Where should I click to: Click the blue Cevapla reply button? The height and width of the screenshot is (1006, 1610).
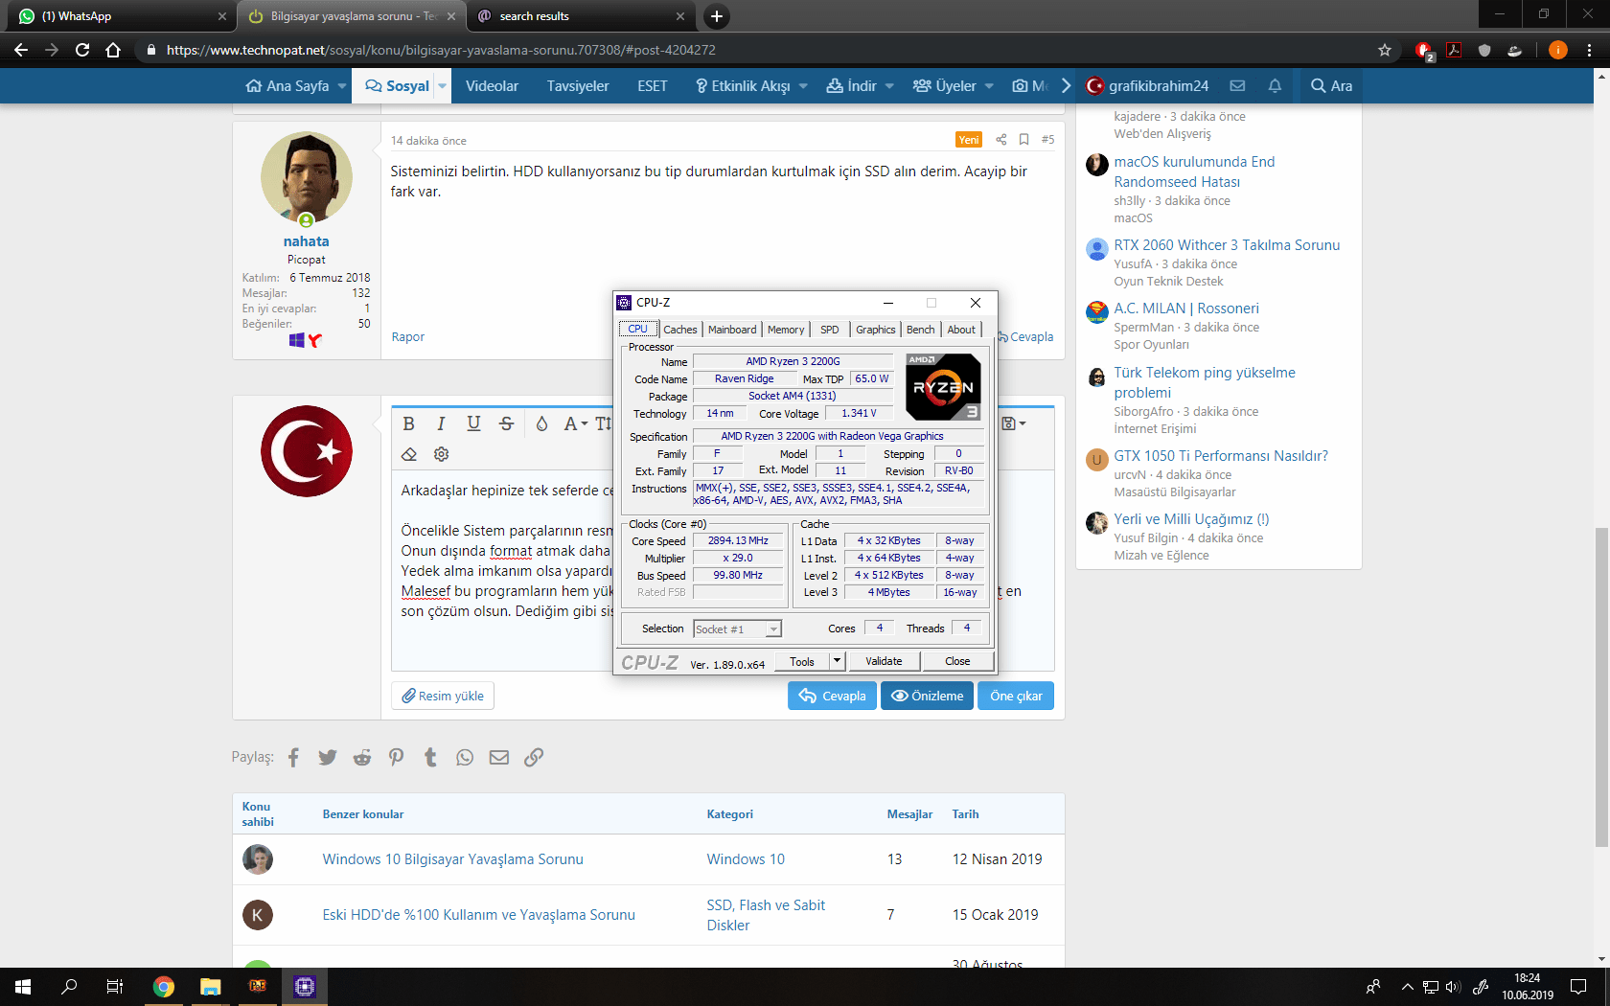(832, 696)
